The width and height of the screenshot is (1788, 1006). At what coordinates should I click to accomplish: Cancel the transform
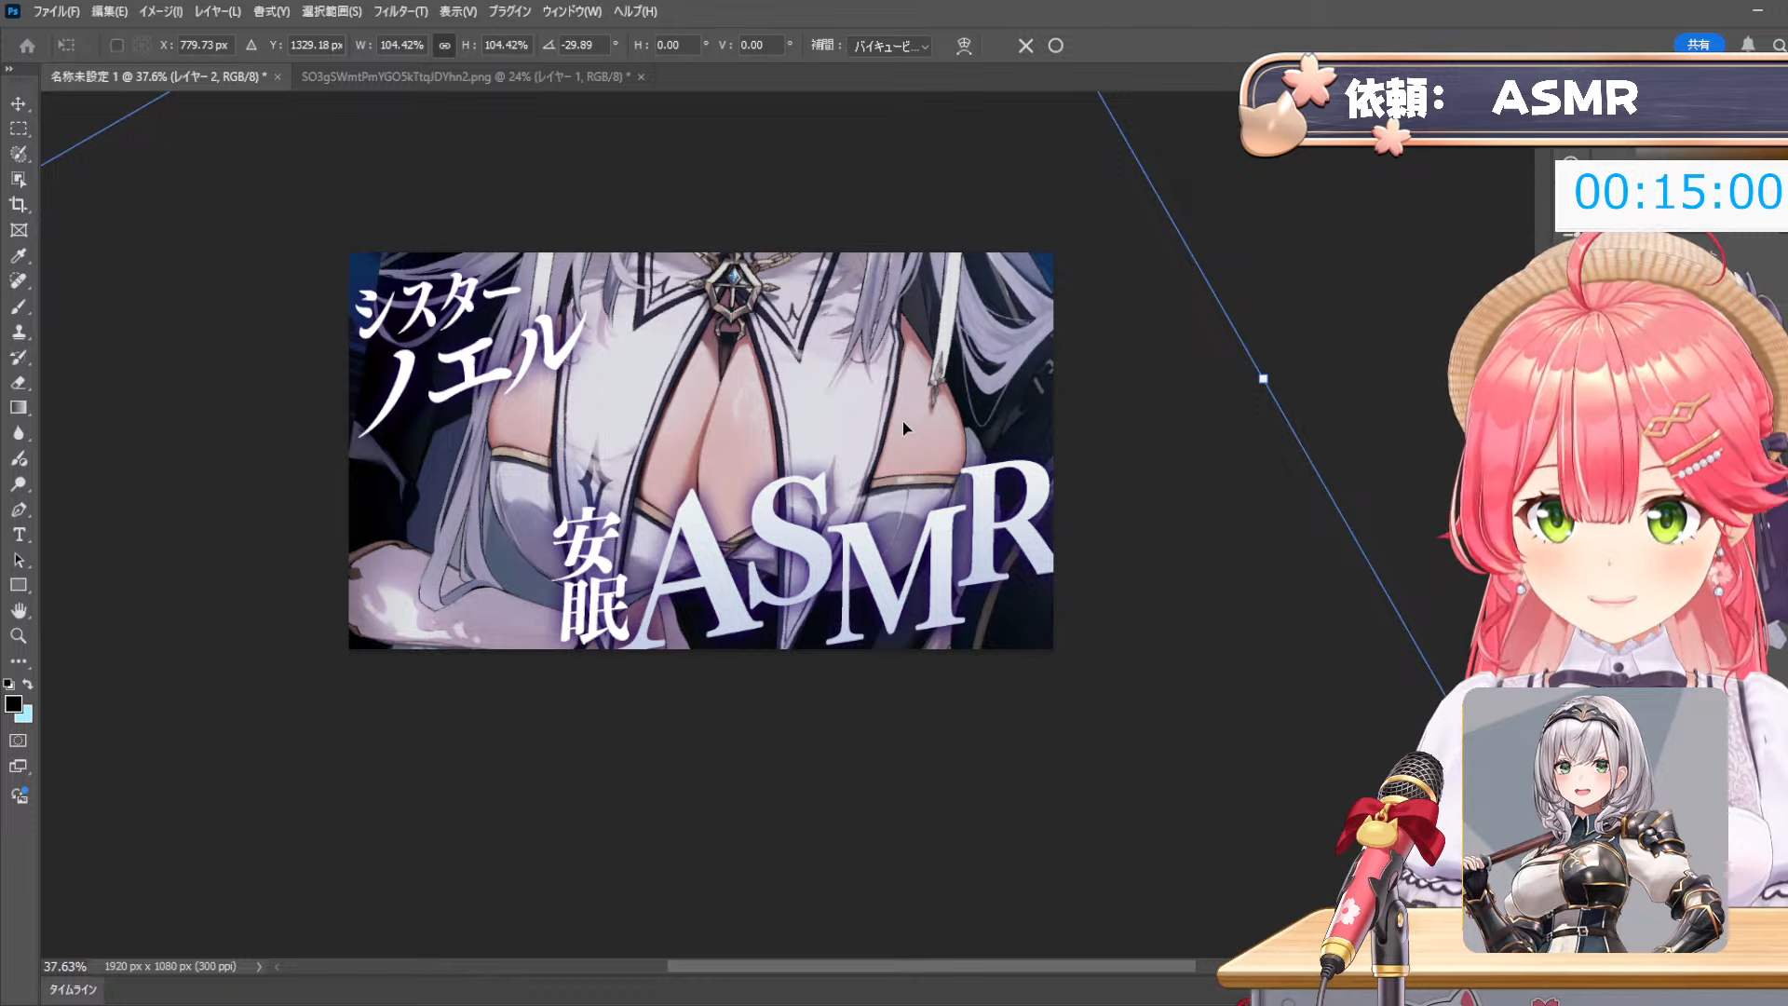click(1025, 46)
